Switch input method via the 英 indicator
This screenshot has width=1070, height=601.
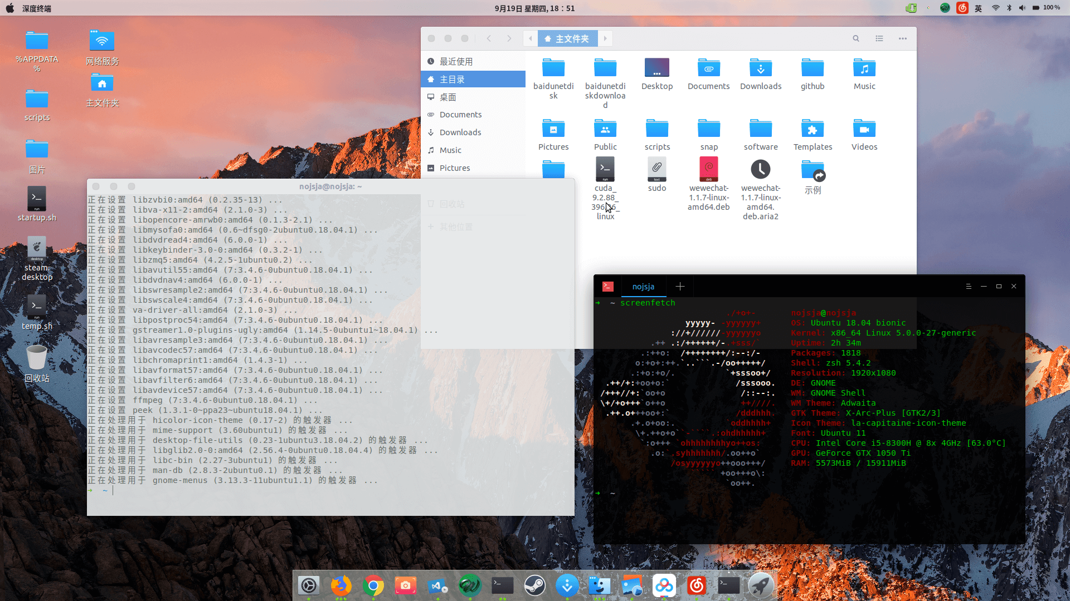click(978, 8)
